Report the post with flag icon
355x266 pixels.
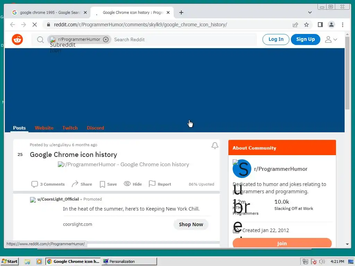click(x=160, y=184)
